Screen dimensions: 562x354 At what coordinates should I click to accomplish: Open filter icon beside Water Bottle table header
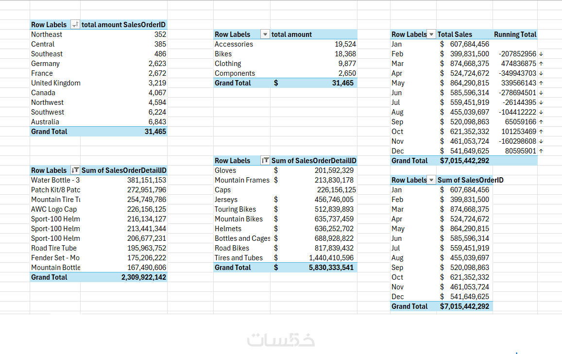[x=75, y=170]
